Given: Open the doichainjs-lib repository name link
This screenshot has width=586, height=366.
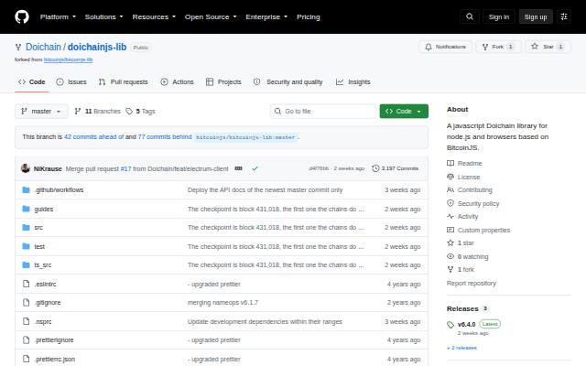Looking at the screenshot, I should 97,47.
